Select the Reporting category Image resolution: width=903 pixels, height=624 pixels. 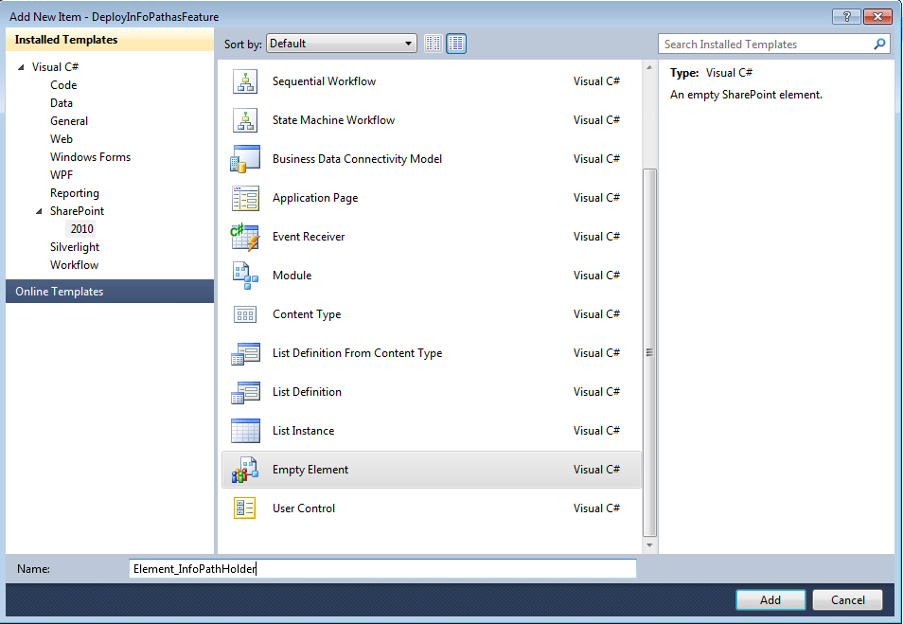pyautogui.click(x=74, y=193)
